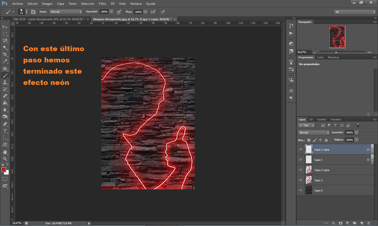Select the Crop tool

pos(5,54)
